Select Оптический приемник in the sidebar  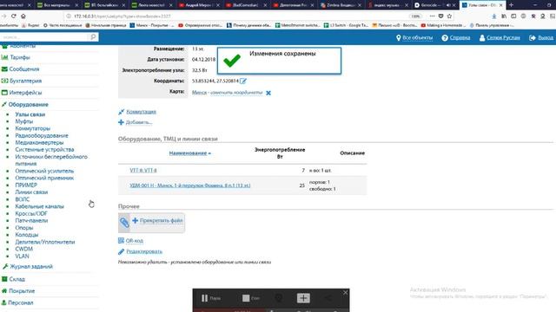(44, 178)
